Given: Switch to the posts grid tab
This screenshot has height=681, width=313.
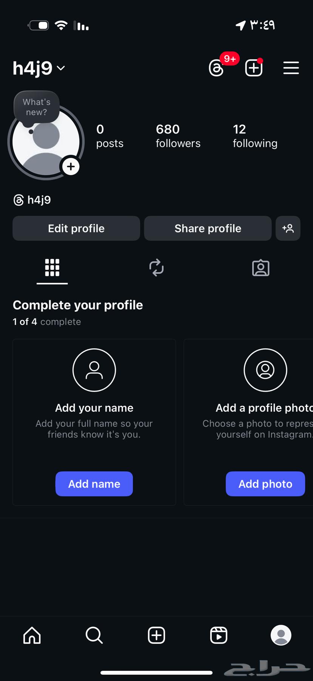Looking at the screenshot, I should click(52, 268).
